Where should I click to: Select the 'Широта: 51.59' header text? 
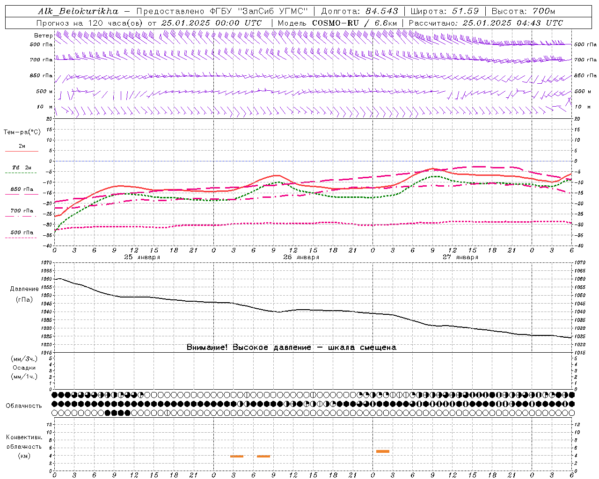445,11
